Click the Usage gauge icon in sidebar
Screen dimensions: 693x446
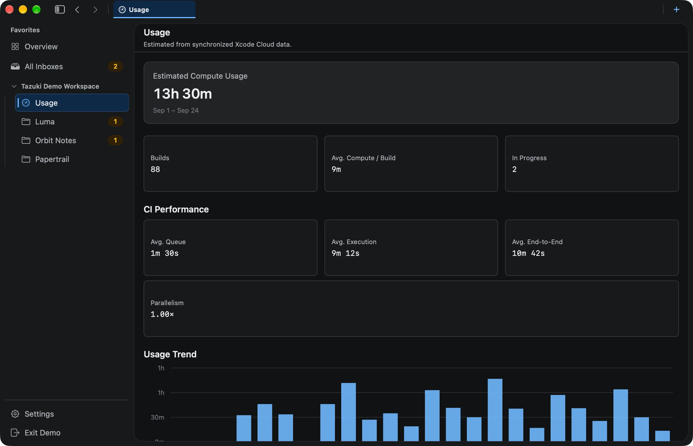click(26, 103)
